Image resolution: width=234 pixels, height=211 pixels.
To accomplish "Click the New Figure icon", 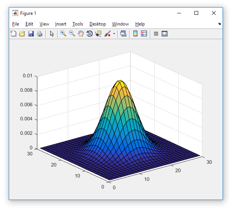I will [x=13, y=34].
